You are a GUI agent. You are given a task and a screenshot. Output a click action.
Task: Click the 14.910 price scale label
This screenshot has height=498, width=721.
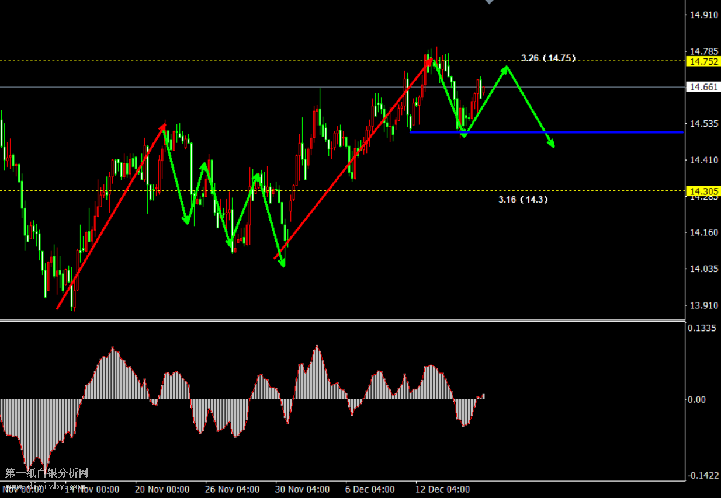(x=703, y=15)
